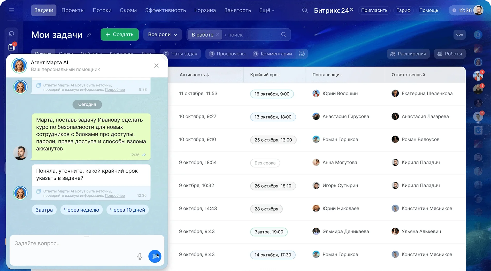491x271 pixels.
Task: Remove the В работе filter chip
Action: click(x=217, y=35)
